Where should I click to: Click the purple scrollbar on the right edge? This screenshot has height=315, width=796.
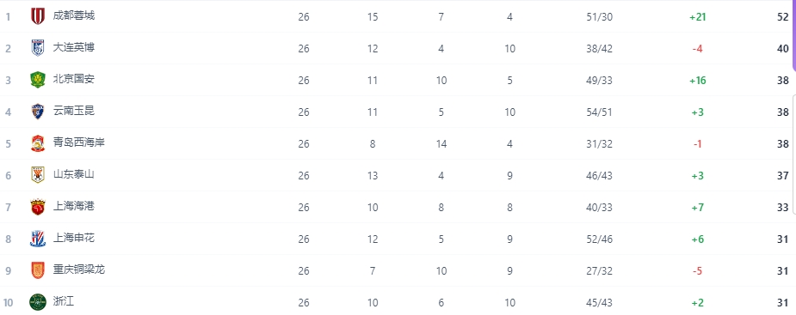coord(794,35)
